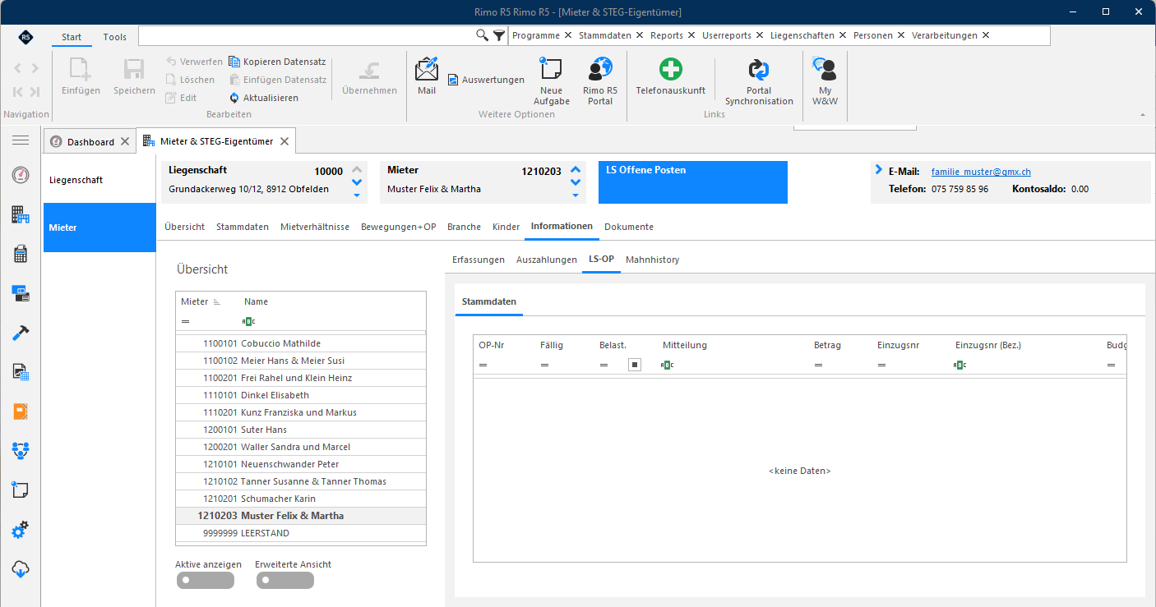The image size is (1156, 607).
Task: Open the people group sidebar icon
Action: click(21, 451)
